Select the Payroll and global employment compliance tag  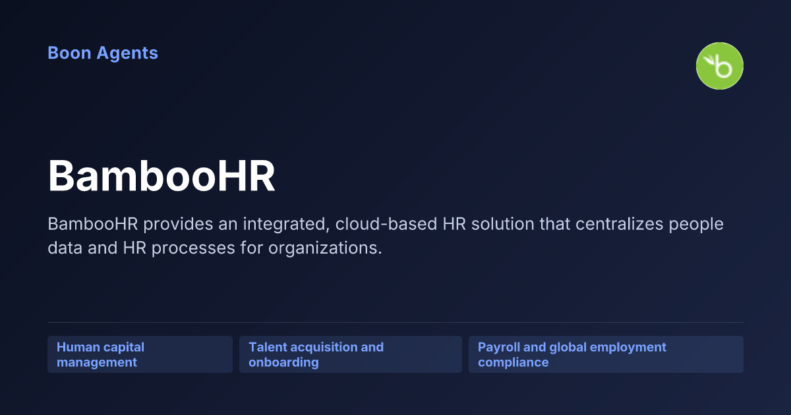coord(606,354)
